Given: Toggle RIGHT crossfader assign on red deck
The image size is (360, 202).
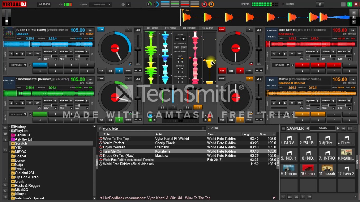Looking at the screenshot, I should pos(222,29).
